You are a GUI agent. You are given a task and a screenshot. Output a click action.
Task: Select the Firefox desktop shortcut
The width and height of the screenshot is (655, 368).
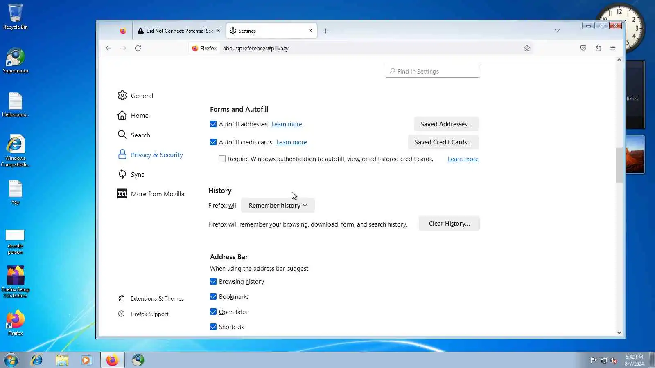click(x=16, y=323)
